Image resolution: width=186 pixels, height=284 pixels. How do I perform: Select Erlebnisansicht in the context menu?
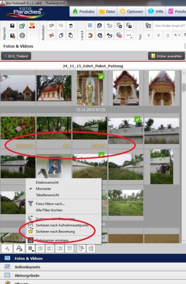pyautogui.click(x=47, y=182)
